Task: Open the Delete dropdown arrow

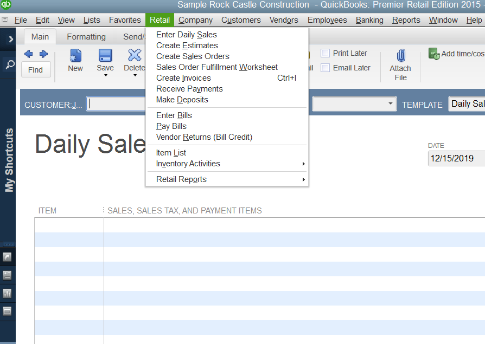Action: (x=135, y=75)
